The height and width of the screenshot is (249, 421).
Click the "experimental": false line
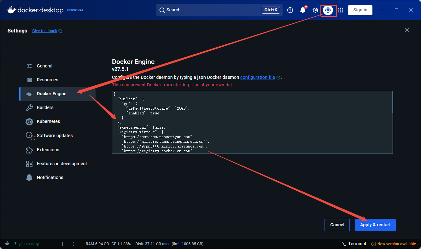click(x=141, y=127)
